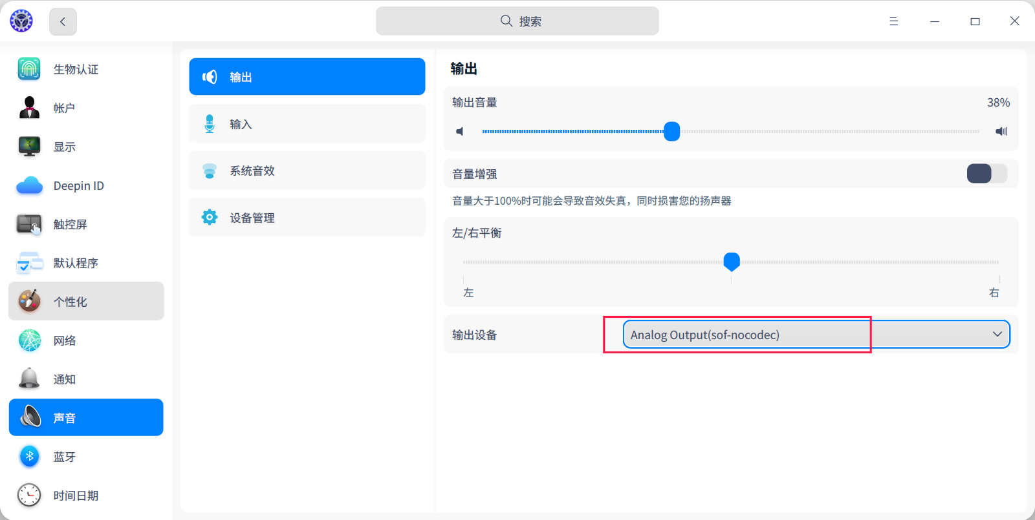Go back using the back arrow button
1035x520 pixels.
pos(63,22)
